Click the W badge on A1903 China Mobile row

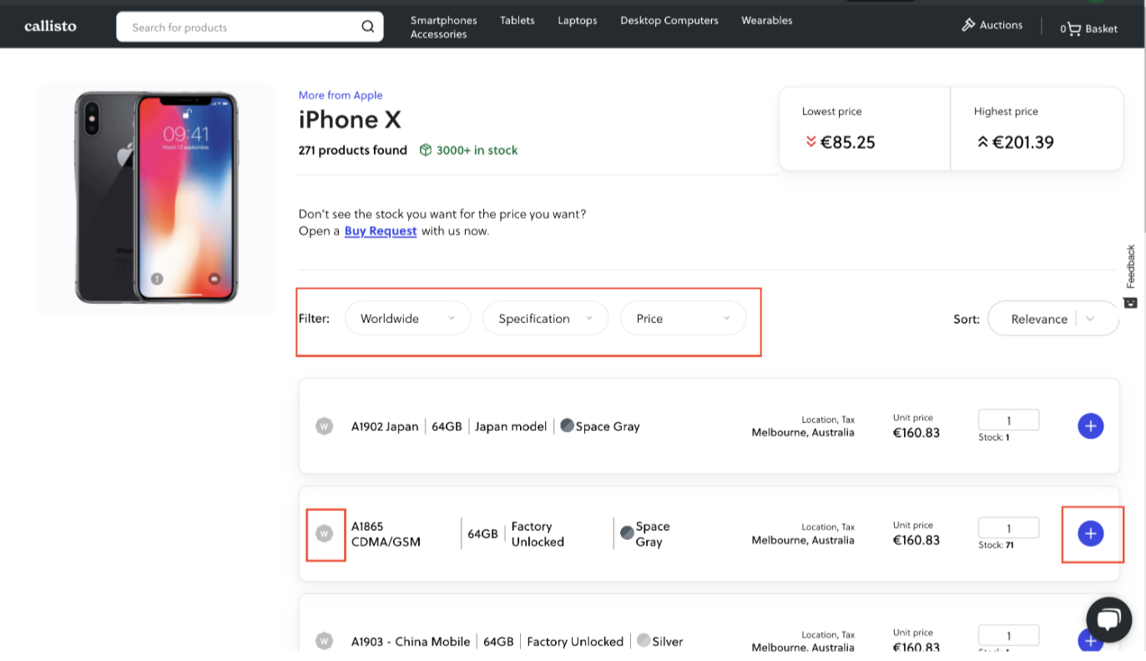pyautogui.click(x=324, y=641)
